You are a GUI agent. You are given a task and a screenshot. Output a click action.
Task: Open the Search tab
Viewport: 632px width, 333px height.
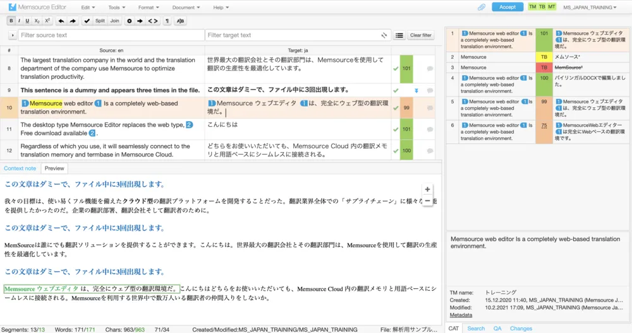(476, 329)
